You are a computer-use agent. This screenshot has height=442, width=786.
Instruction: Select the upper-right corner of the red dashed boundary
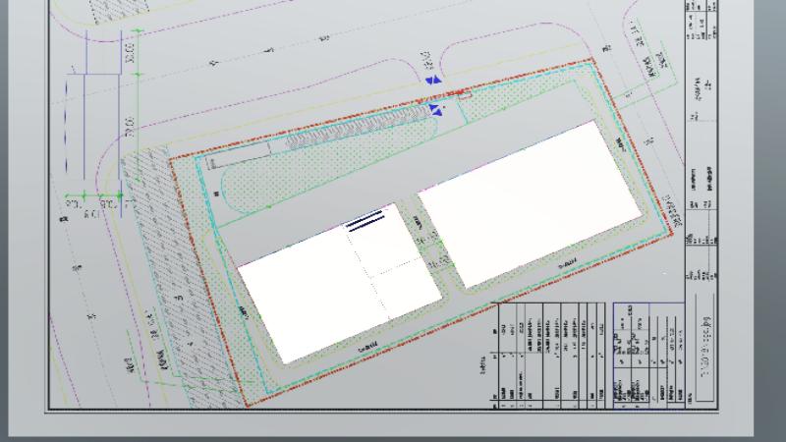[x=593, y=62]
